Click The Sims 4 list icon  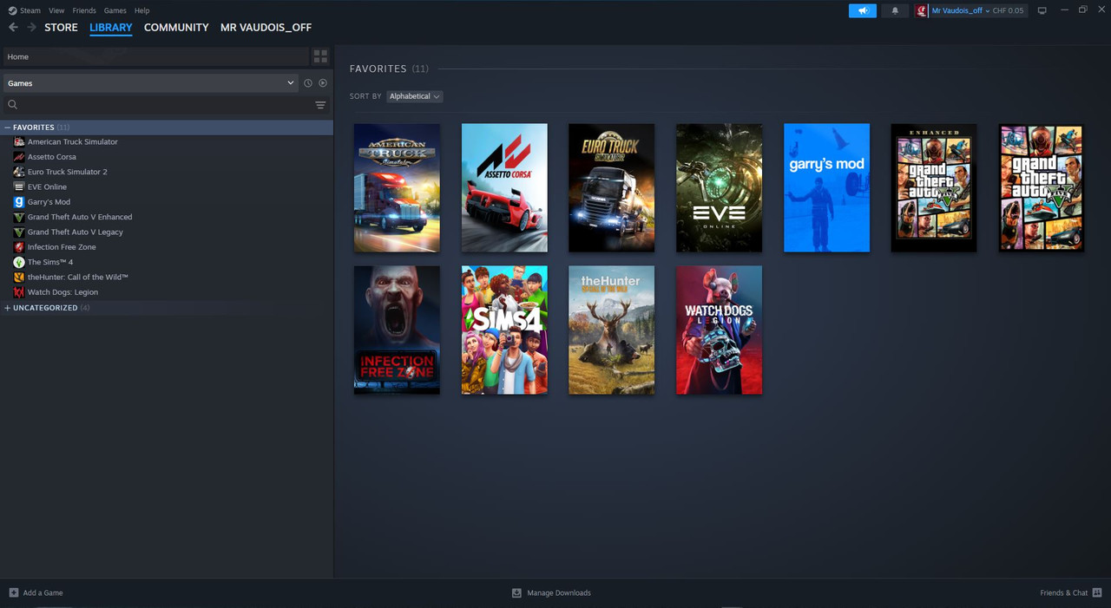click(19, 262)
